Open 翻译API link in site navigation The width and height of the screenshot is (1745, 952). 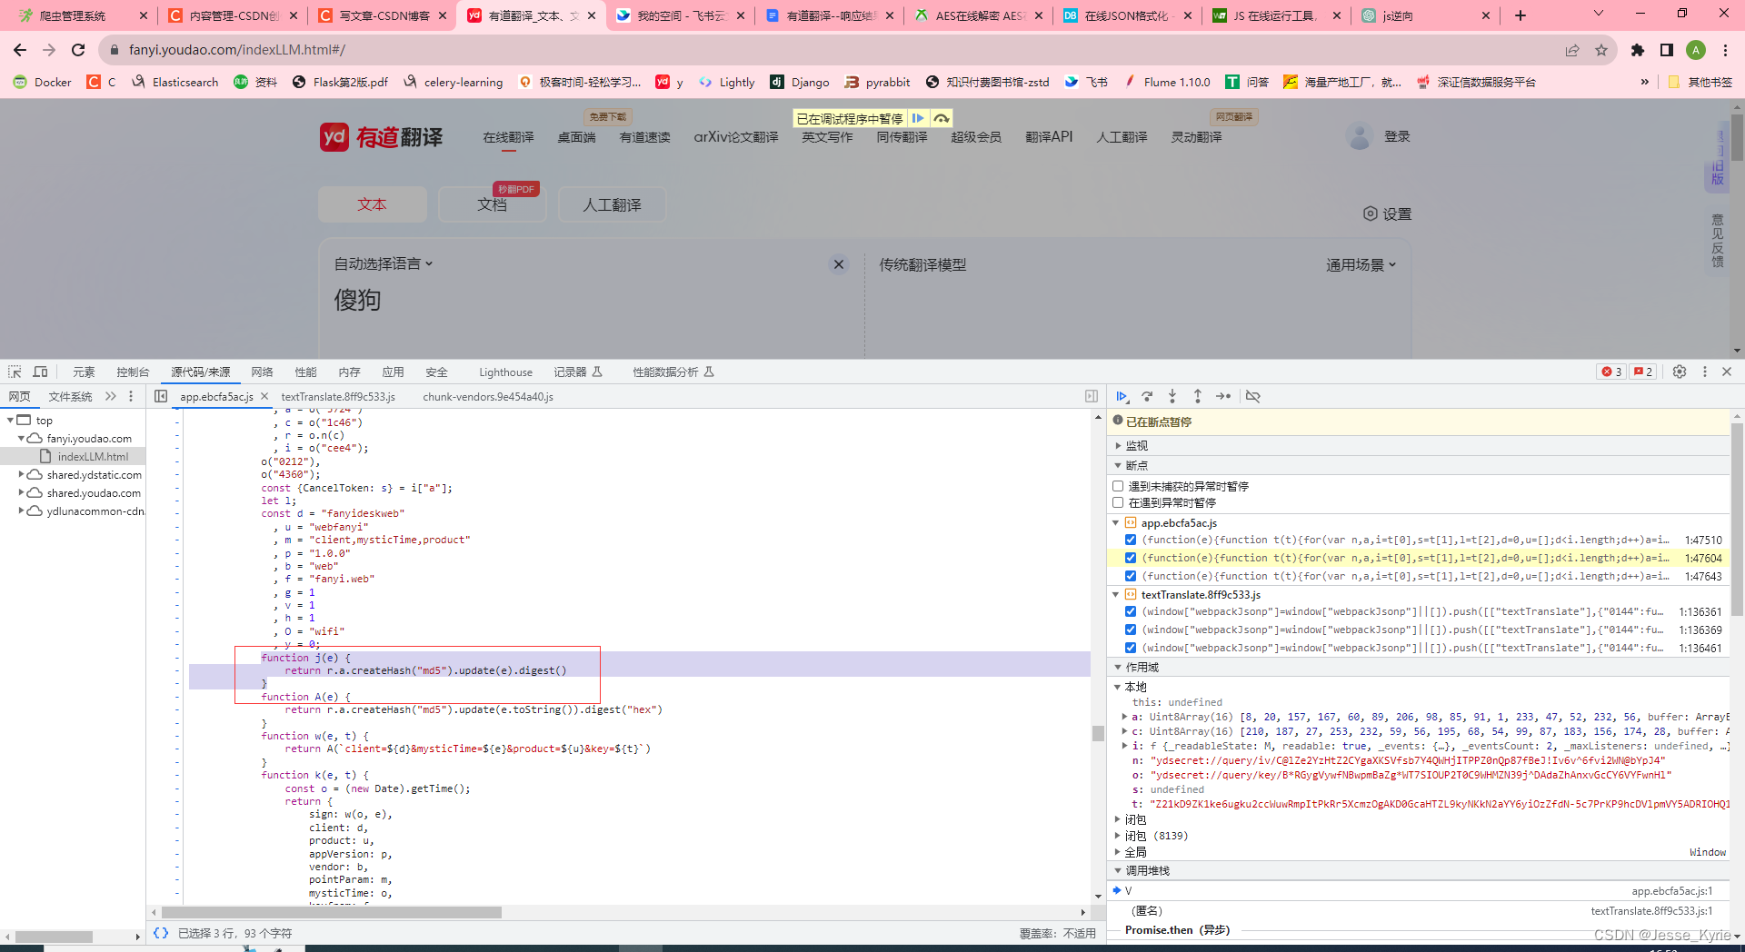pos(1049,136)
